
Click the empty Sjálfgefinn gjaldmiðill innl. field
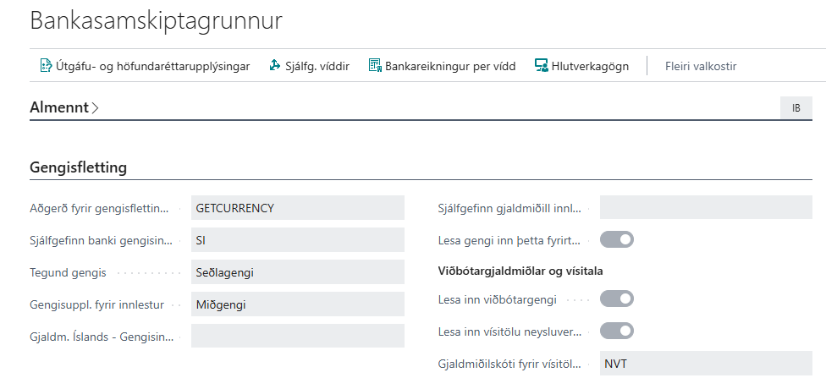(x=705, y=207)
